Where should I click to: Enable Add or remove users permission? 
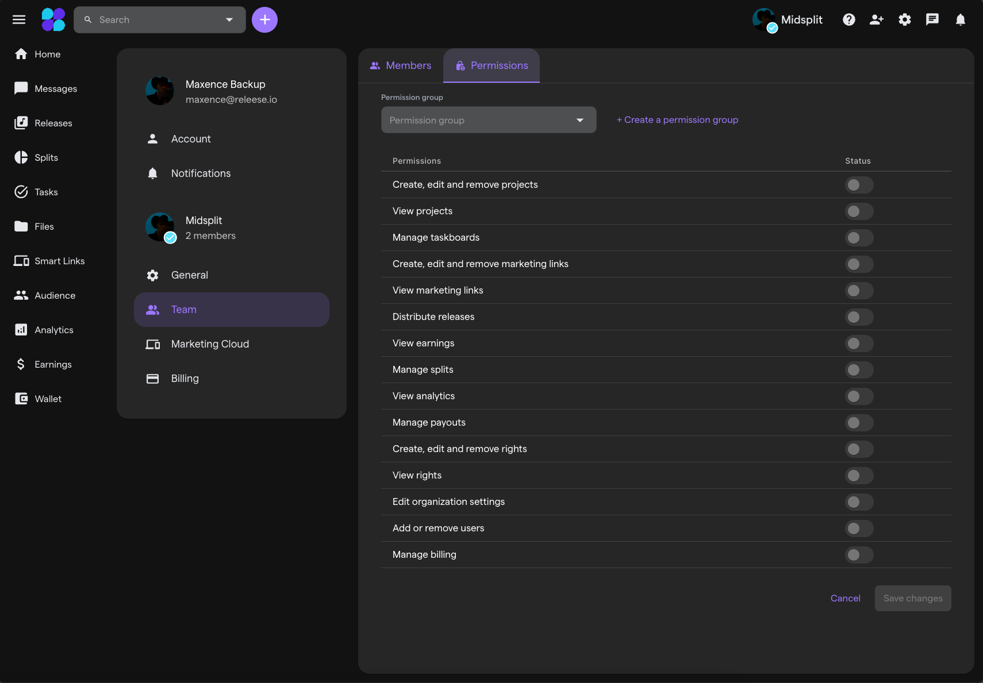pyautogui.click(x=859, y=528)
